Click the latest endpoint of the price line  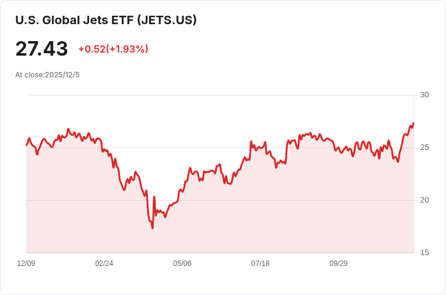(x=413, y=123)
